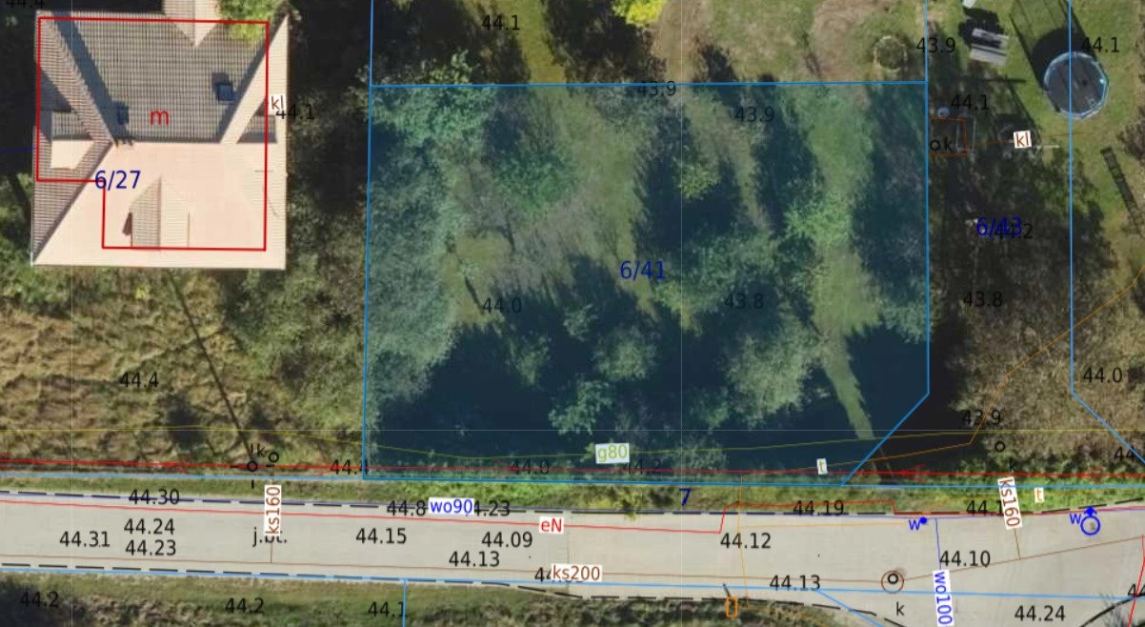Click the elevation point 44.30 on road
This screenshot has width=1145, height=627.
click(x=154, y=497)
